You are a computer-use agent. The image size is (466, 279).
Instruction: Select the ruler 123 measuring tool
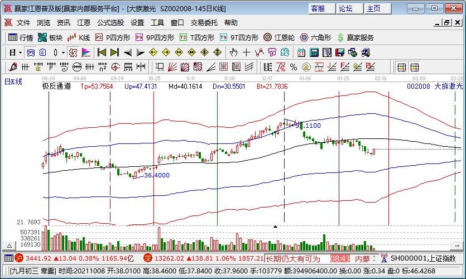[x=128, y=67]
